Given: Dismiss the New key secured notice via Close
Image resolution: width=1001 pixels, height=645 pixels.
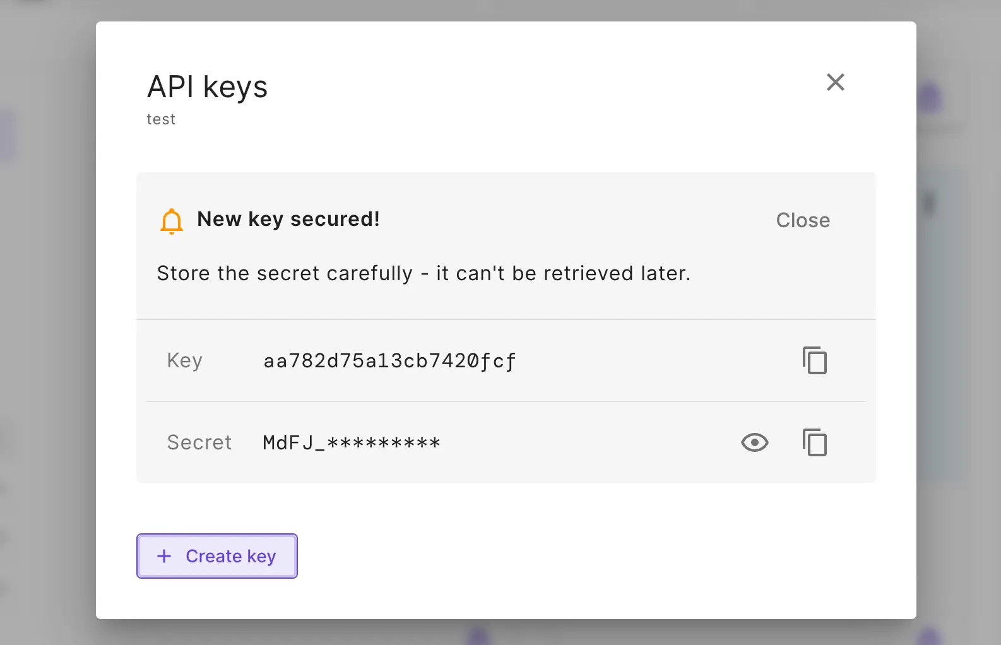Looking at the screenshot, I should [x=803, y=220].
